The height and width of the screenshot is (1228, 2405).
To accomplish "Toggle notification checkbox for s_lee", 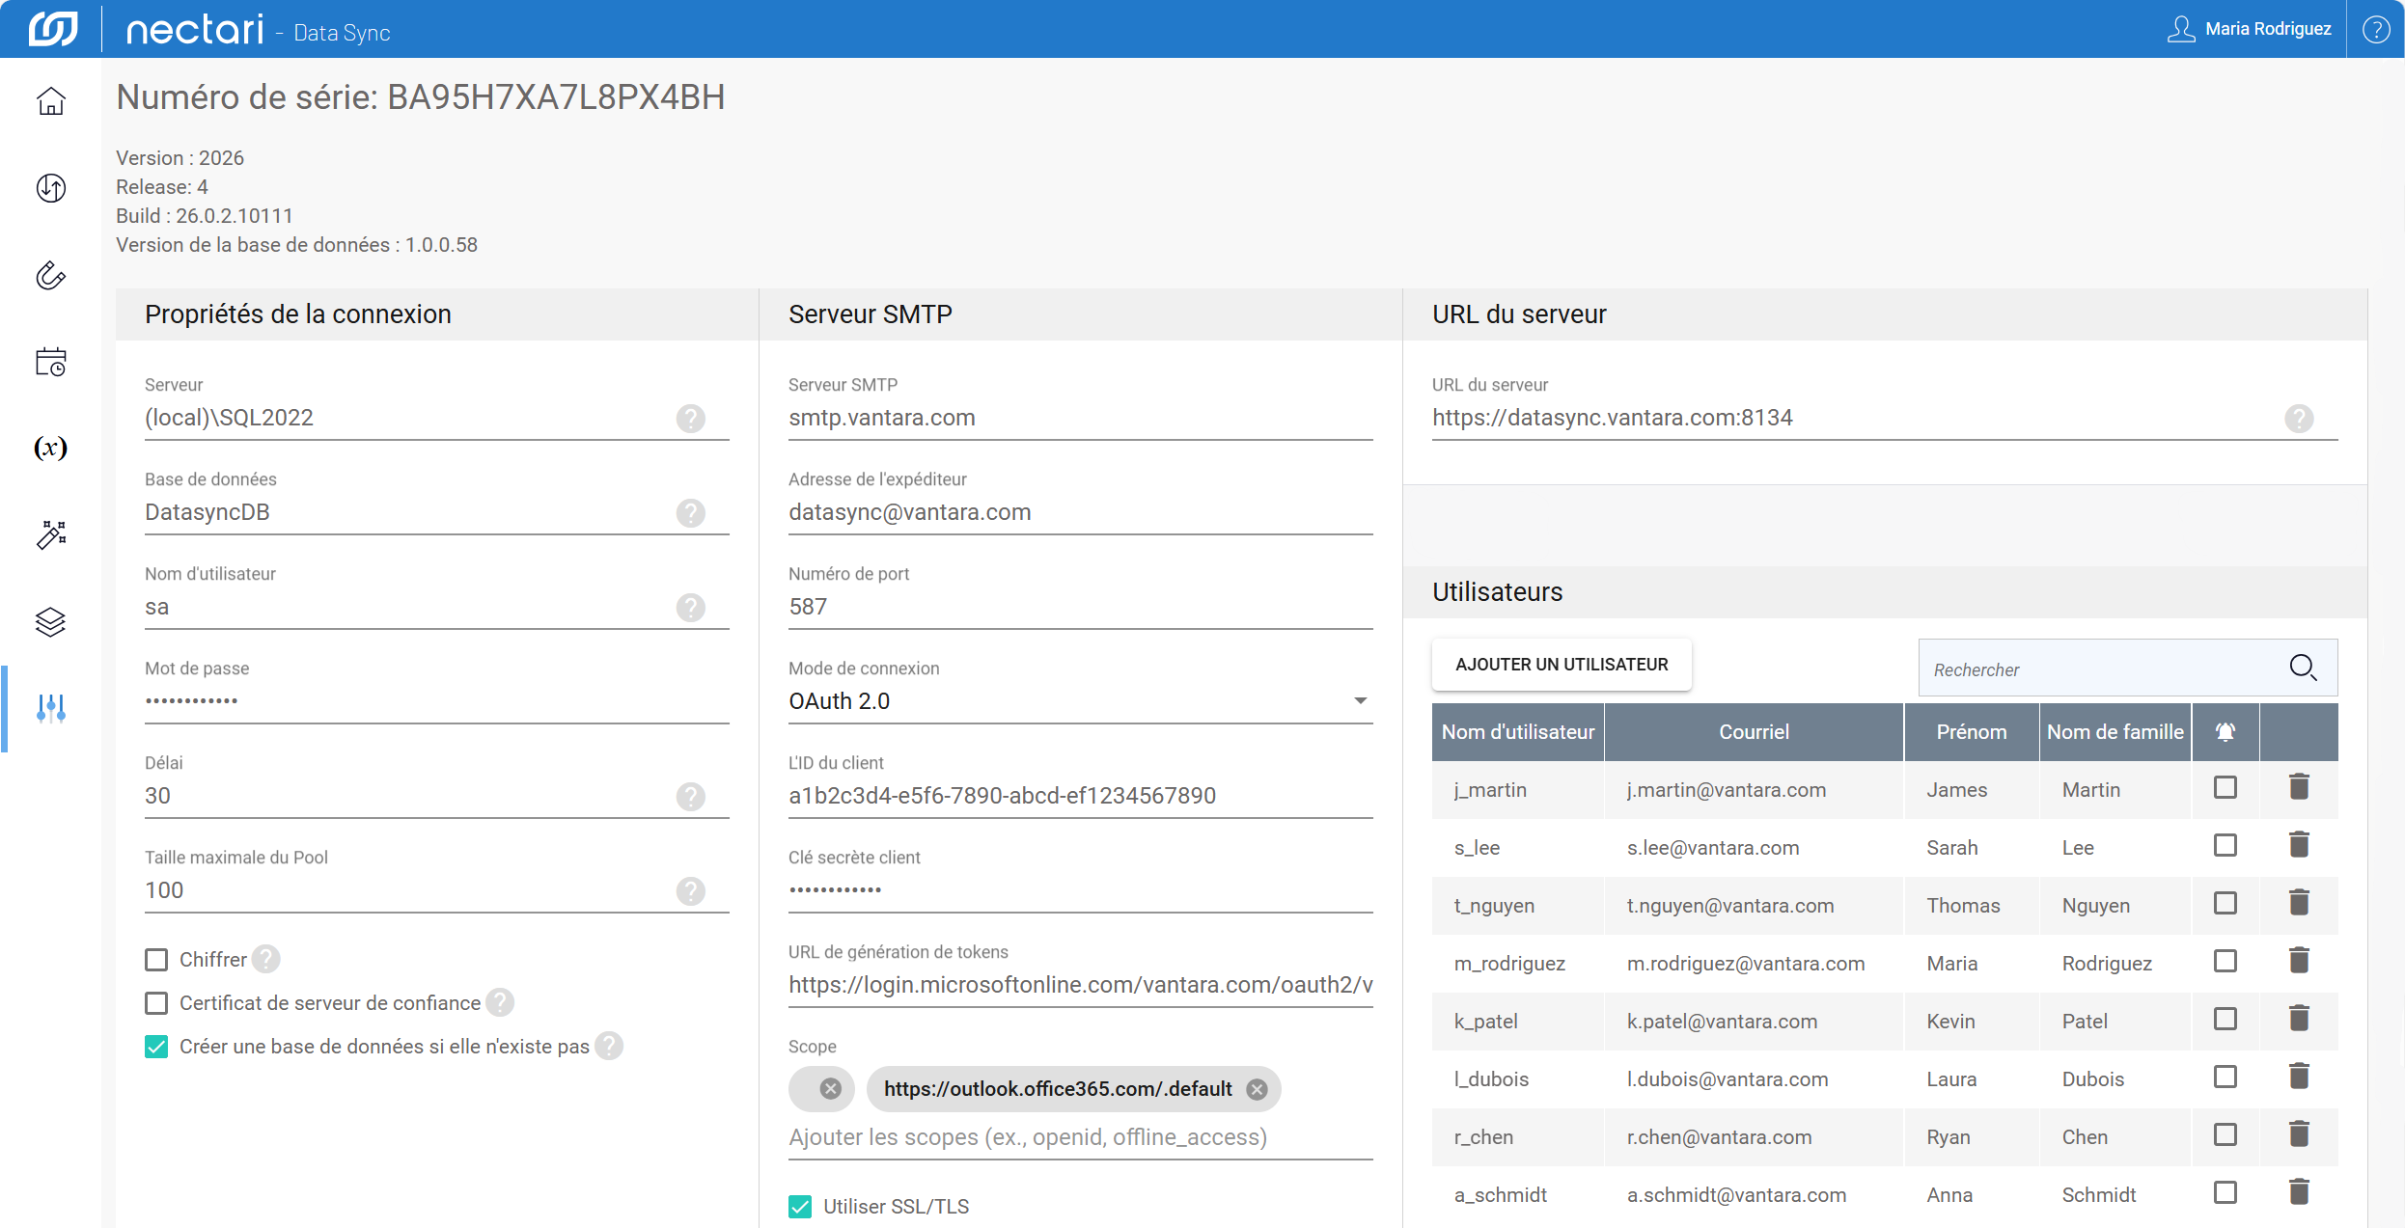I will [x=2225, y=846].
